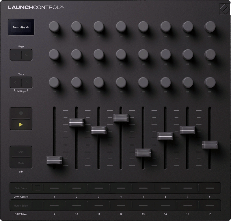Click the yellow Play button
This screenshot has width=231, height=221.
21,125
